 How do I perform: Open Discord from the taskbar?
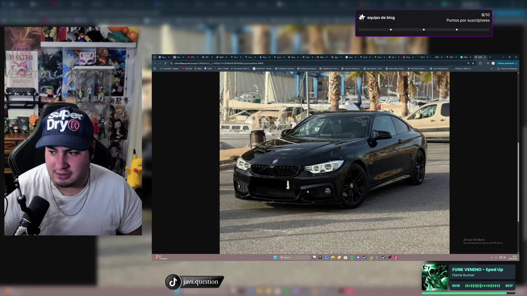358,257
